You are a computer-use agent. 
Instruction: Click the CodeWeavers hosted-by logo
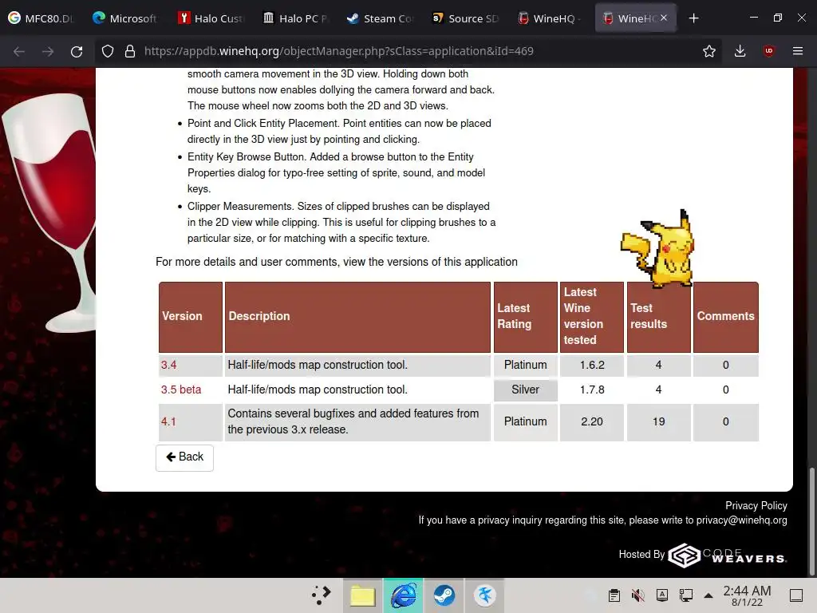(x=728, y=556)
